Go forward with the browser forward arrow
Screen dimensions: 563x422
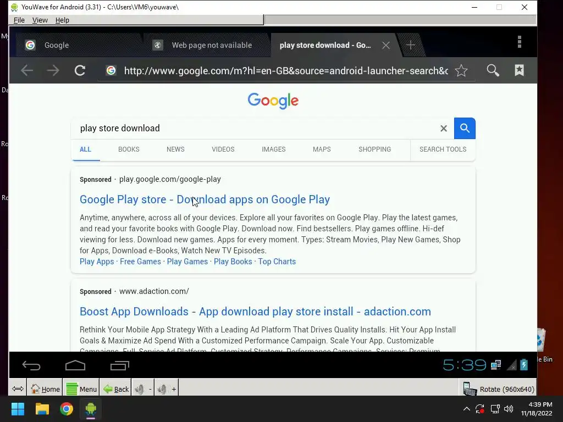[53, 70]
